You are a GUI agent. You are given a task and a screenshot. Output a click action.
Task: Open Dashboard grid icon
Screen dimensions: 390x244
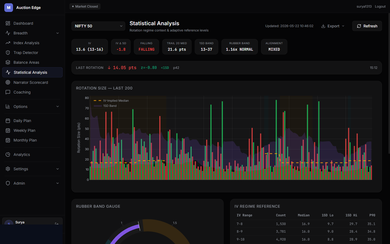pos(8,23)
